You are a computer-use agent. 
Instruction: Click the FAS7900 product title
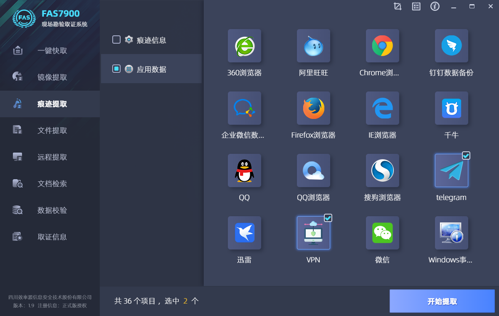click(x=61, y=14)
